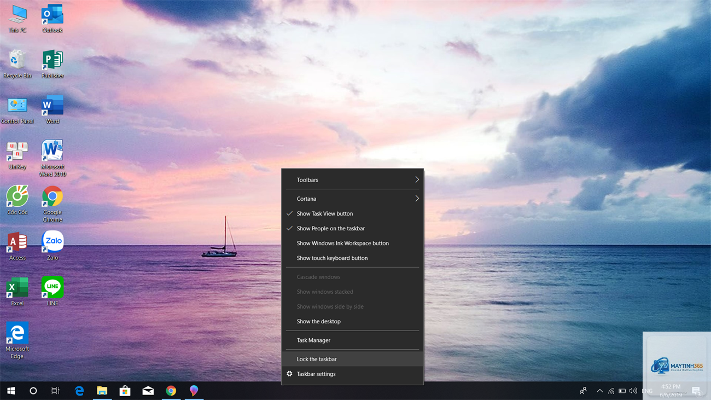Screen dimensions: 711x400
Task: Select the Excel desktop shortcut
Action: coord(18,292)
